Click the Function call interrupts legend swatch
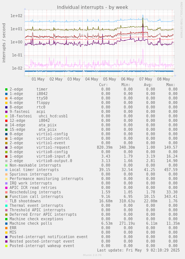Screen dimensions: 185x259 pyautogui.click(x=6, y=196)
